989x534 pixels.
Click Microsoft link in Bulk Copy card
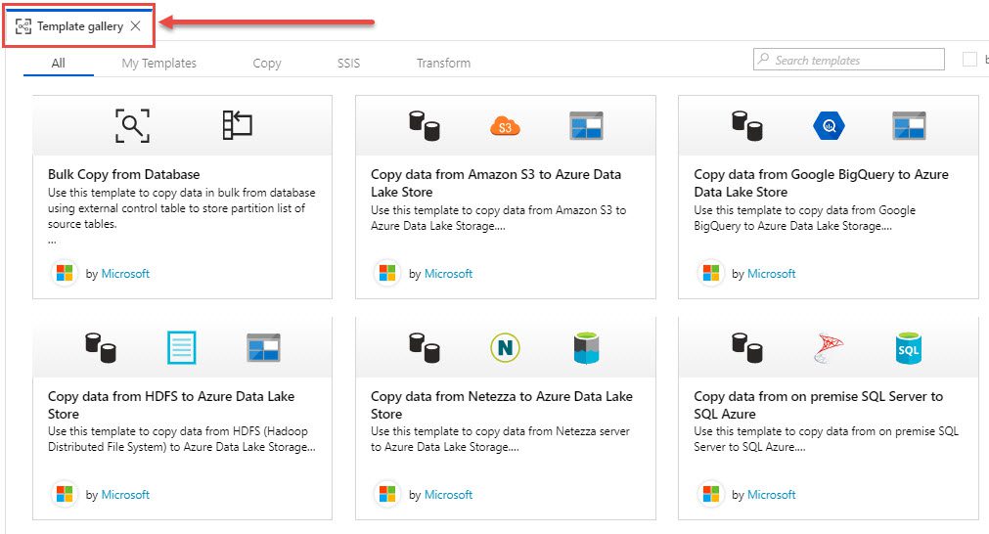pos(125,274)
